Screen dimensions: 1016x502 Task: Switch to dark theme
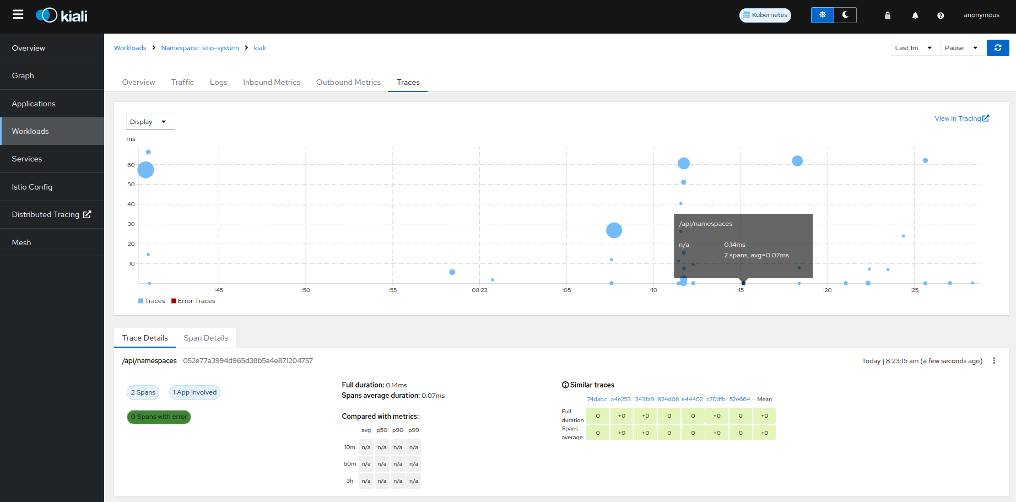845,15
